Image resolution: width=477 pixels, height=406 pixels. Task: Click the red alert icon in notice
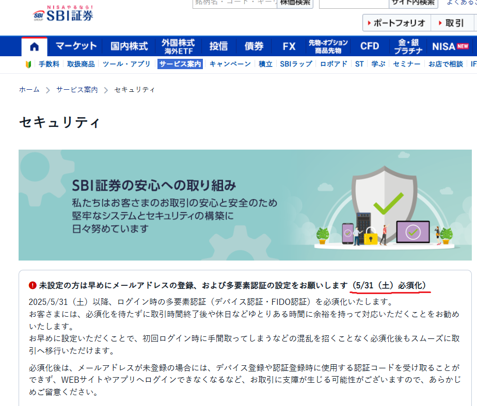33,285
